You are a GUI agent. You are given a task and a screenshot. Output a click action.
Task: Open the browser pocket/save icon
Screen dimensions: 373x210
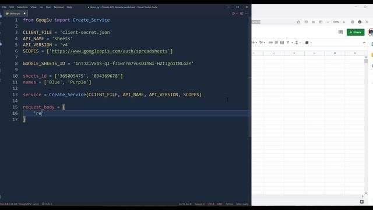[306, 22]
